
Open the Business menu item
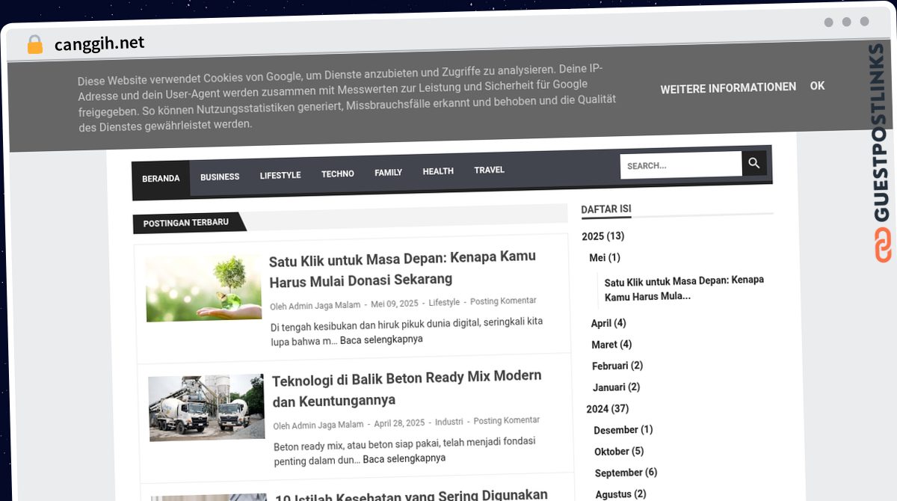[220, 177]
